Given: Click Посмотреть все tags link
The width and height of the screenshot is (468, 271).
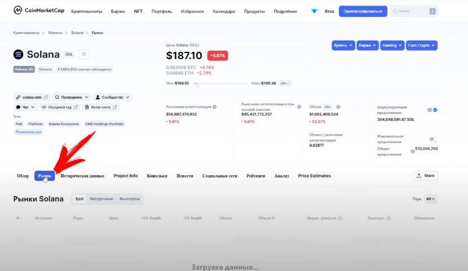Looking at the screenshot, I should click(28, 132).
